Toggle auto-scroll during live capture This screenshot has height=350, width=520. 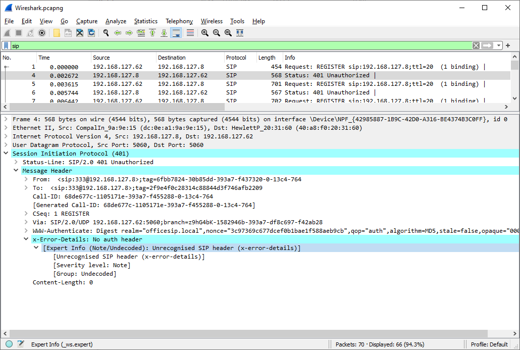click(176, 33)
